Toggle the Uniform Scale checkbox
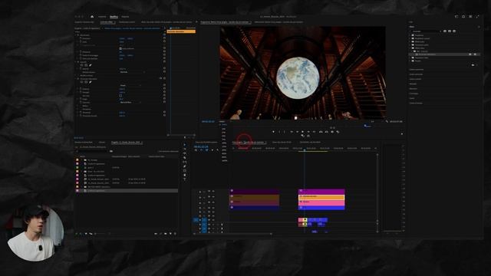The width and height of the screenshot is (491, 276). pyautogui.click(x=120, y=48)
